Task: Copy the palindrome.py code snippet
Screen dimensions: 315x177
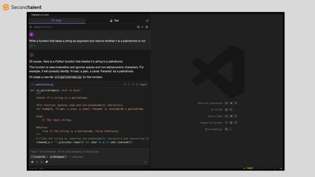Action: [x=133, y=85]
